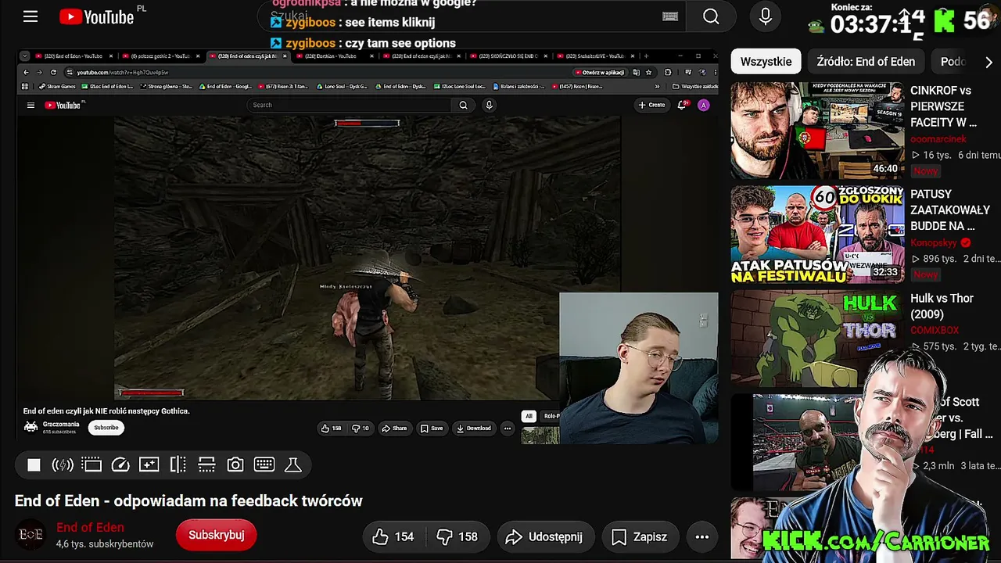Start voice search with the top microphone
Screen dimensions: 1001x563
pos(766,16)
